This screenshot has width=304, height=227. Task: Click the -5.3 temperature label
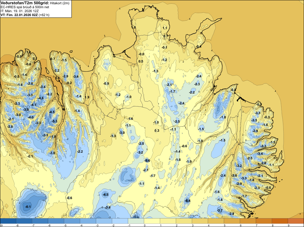click(x=55, y=121)
